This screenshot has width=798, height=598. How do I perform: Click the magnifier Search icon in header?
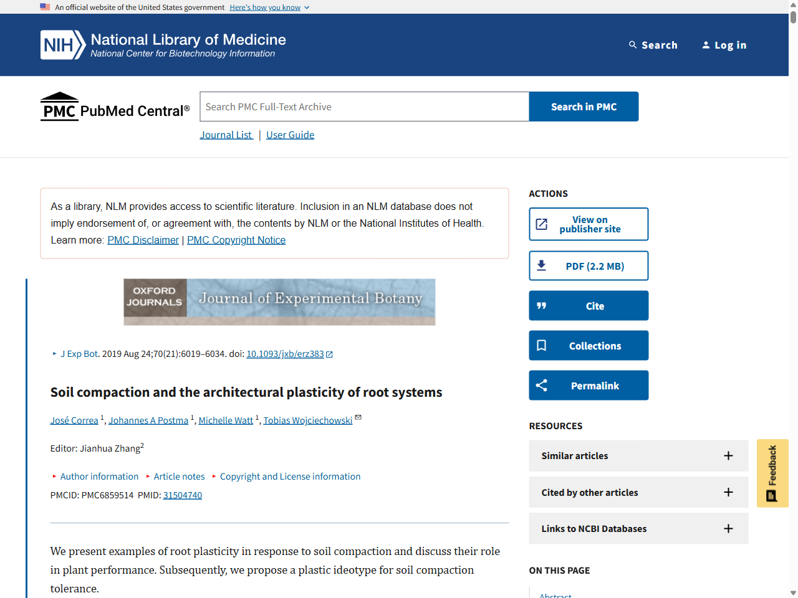pyautogui.click(x=633, y=45)
